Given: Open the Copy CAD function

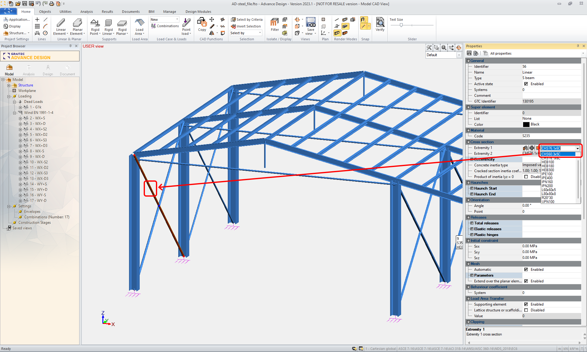Looking at the screenshot, I should pyautogui.click(x=202, y=23).
